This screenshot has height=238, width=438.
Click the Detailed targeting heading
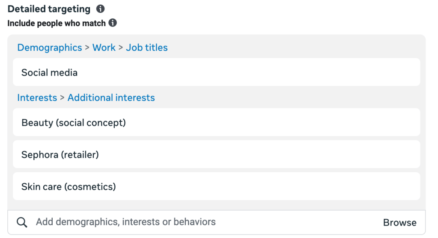[x=49, y=9]
